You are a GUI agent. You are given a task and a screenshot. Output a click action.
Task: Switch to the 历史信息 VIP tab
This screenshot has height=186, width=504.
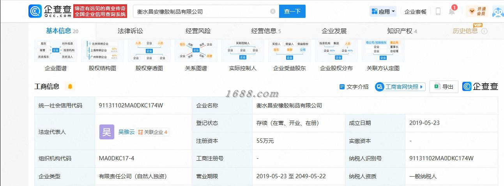465,31
